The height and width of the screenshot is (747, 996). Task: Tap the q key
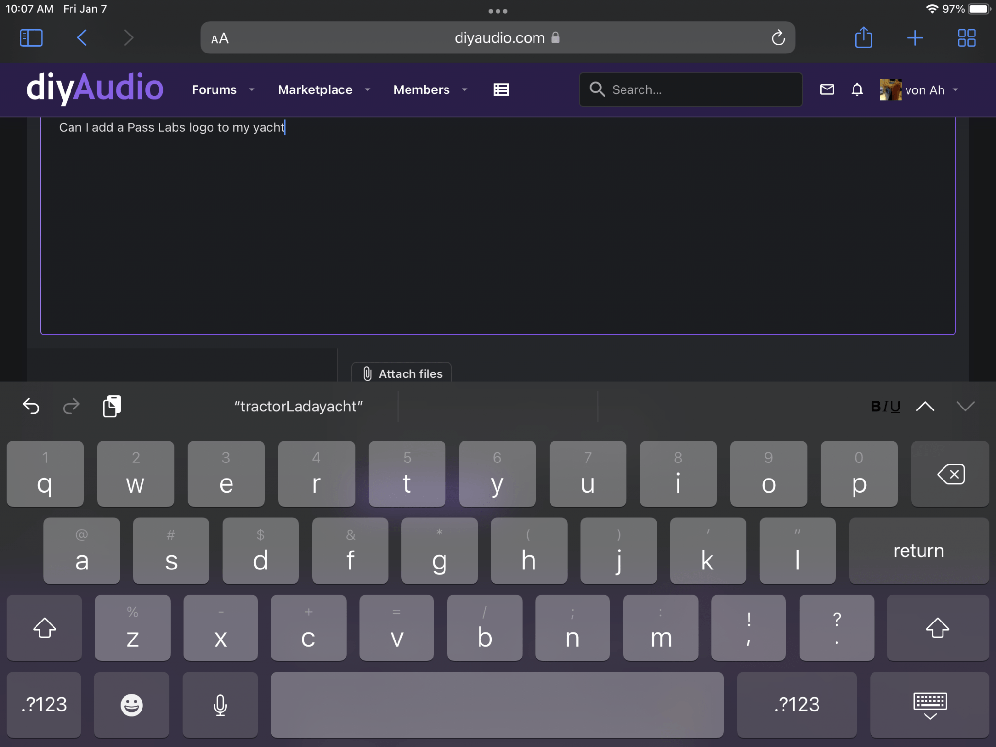point(45,474)
